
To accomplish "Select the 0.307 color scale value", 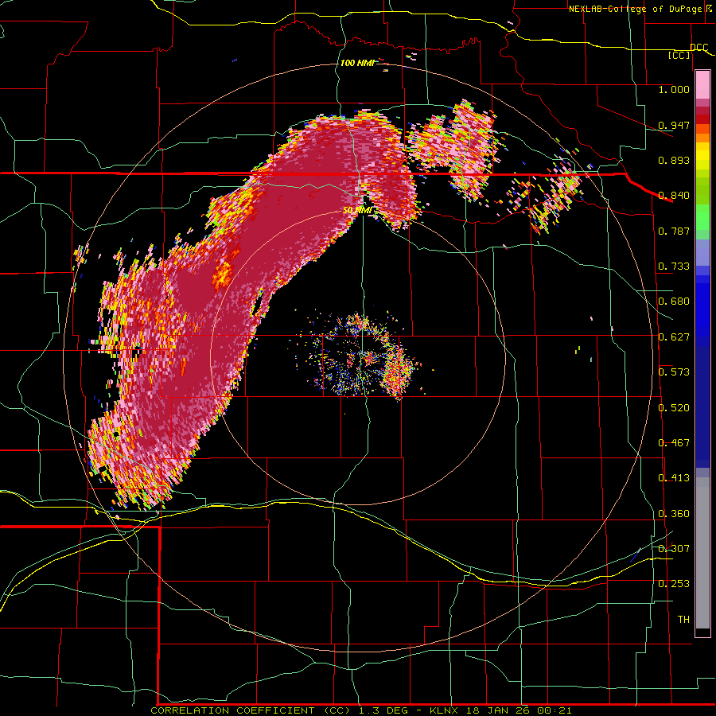I will coord(674,548).
